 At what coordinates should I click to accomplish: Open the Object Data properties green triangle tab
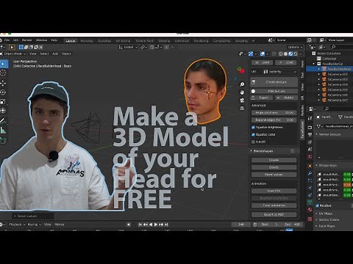pyautogui.click(x=310, y=202)
